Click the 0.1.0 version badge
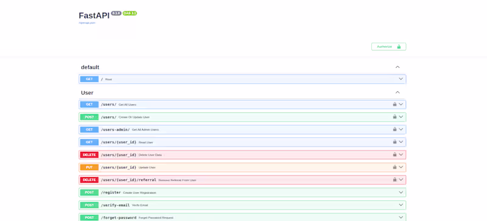 116,13
